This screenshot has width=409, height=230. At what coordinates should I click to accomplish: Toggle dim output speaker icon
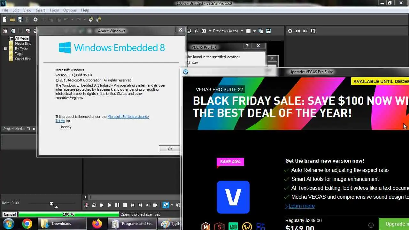[x=305, y=31]
